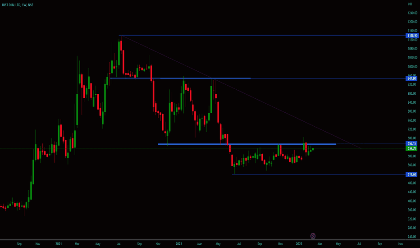Click the 1040.00 value on price axis
Image resolution: width=420 pixels, height=248 pixels.
pos(412,57)
